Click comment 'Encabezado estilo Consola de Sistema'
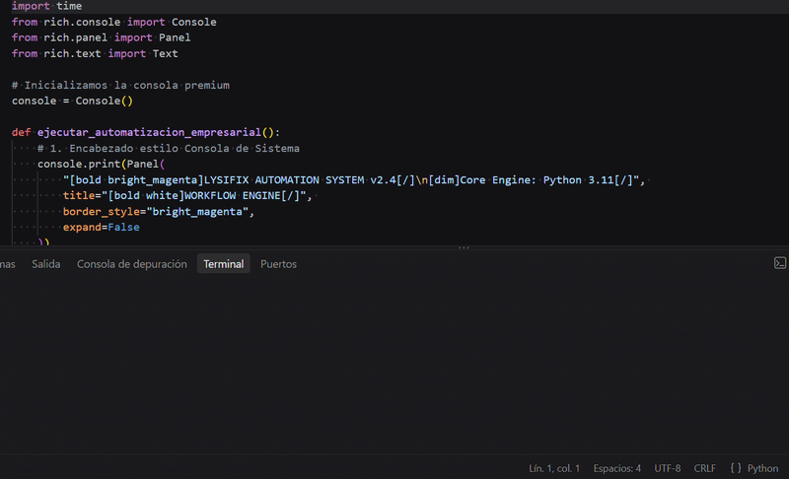This screenshot has width=789, height=479. tap(169, 148)
